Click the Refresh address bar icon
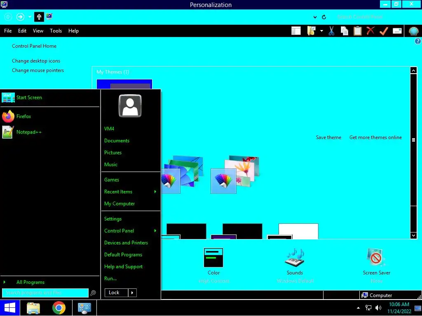This screenshot has height=316, width=422. pos(324,17)
